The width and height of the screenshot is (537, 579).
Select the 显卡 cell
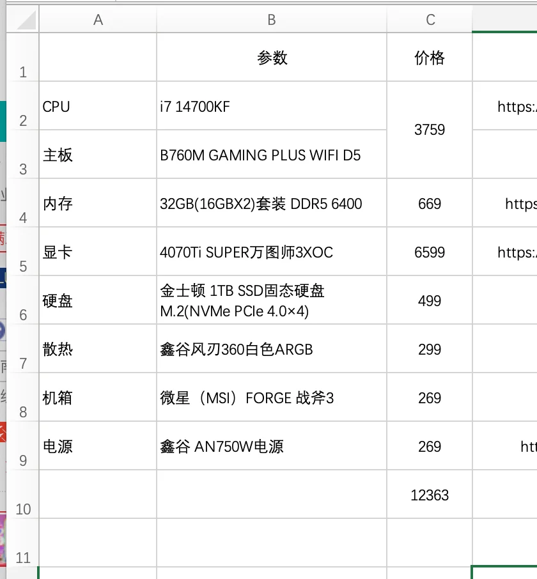tap(98, 251)
